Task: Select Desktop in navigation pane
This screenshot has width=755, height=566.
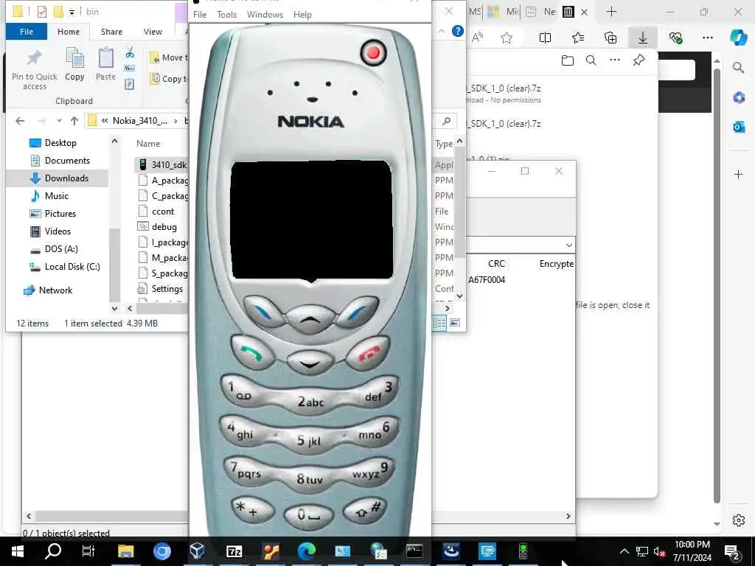Action: point(60,143)
